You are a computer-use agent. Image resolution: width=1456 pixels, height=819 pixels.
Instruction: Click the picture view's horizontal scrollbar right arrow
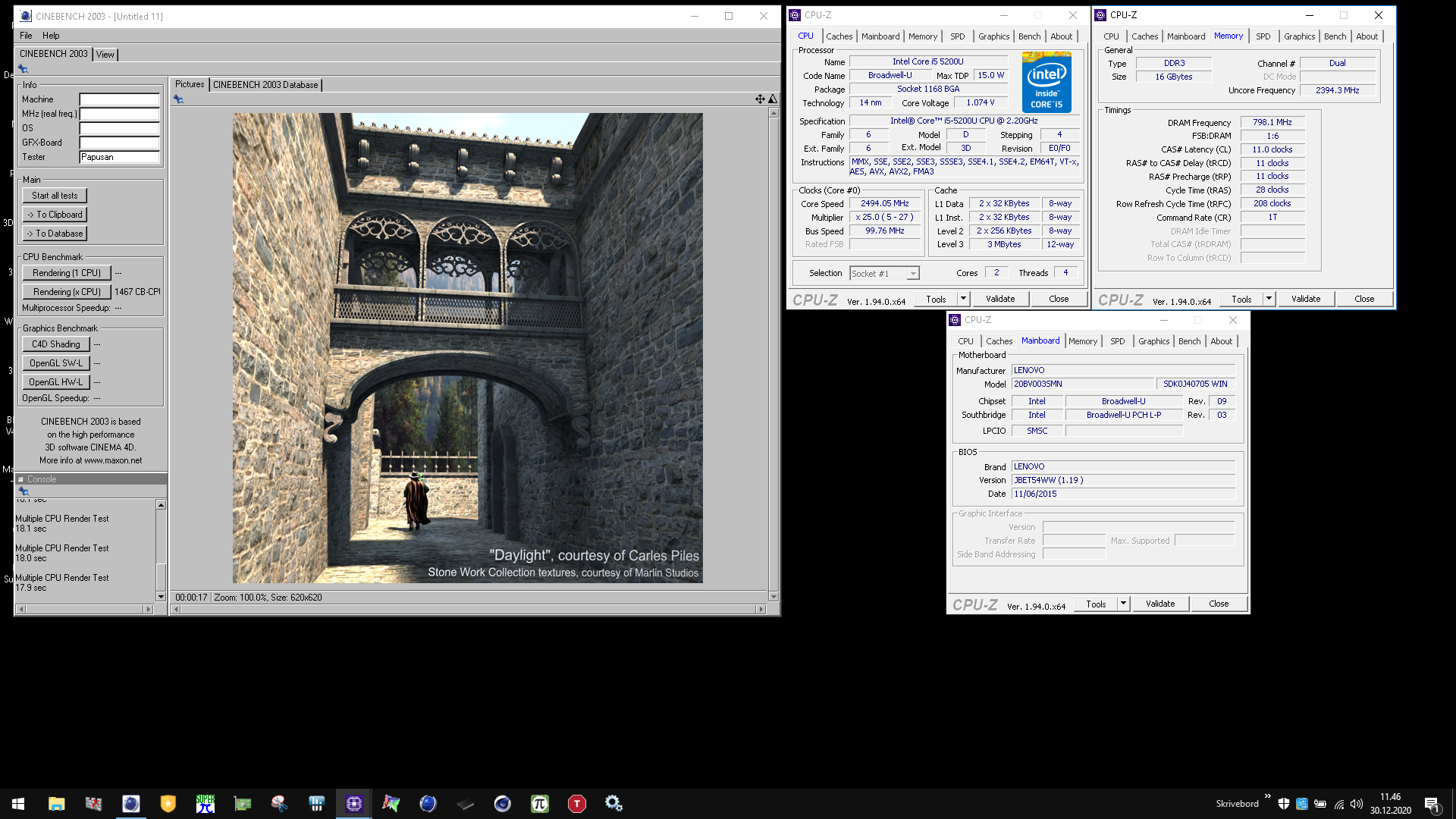click(x=761, y=609)
